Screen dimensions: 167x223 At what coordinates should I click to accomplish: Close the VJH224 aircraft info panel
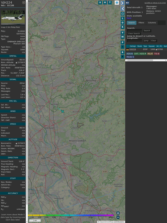point(24,2)
